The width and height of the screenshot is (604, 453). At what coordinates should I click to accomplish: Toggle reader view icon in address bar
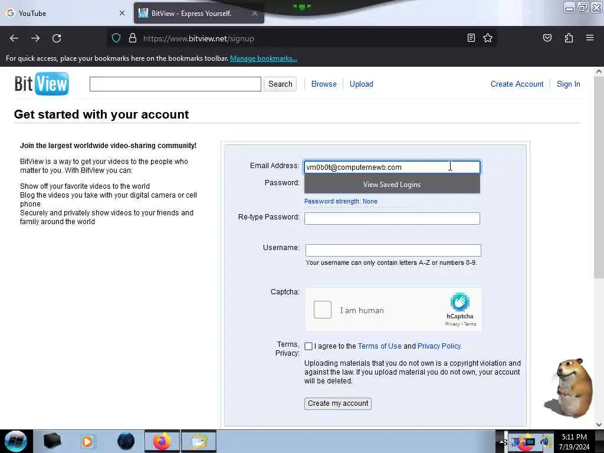pos(471,38)
